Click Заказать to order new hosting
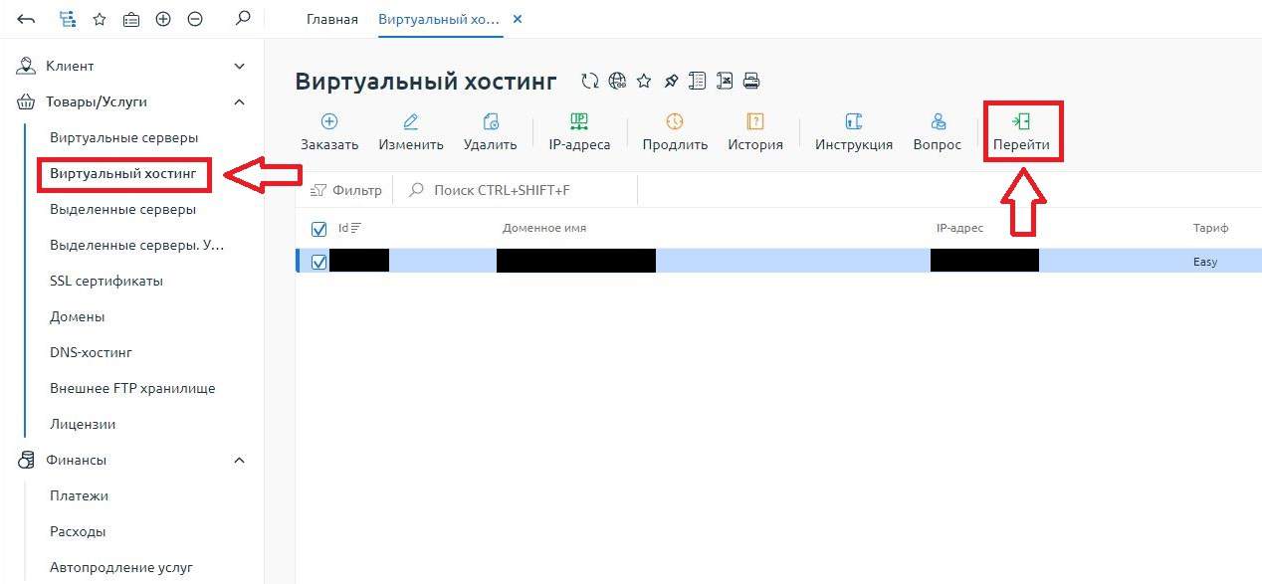Screen dimensions: 1262x584 coord(329,132)
